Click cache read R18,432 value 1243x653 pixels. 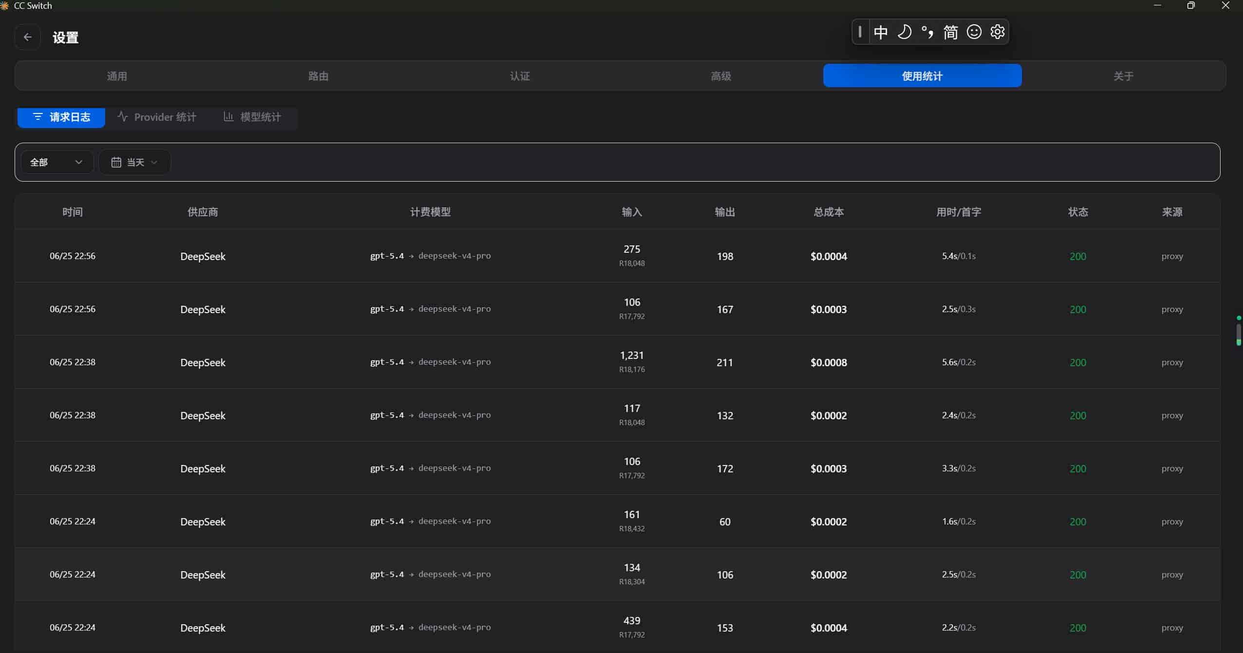(632, 529)
